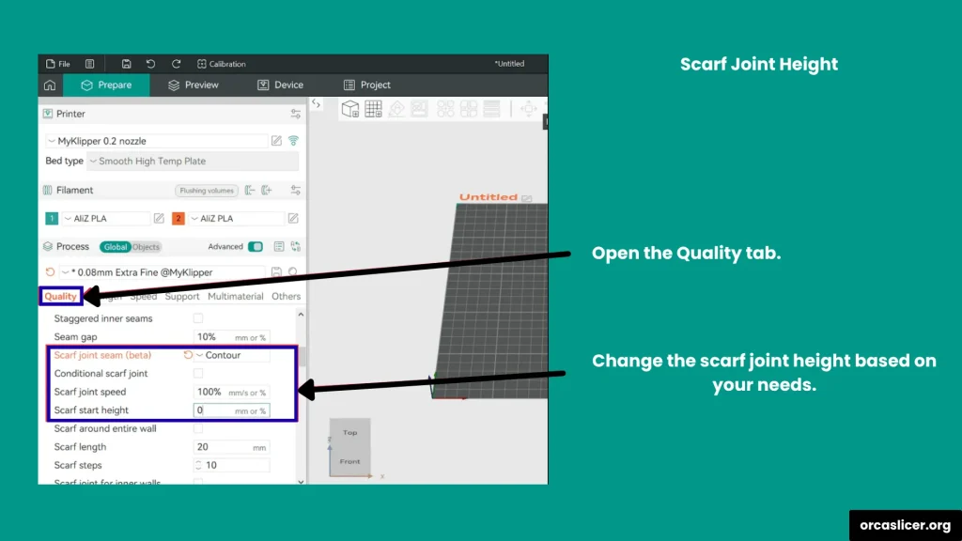Expand the Scarf joint seam Contour dropdown
962x541 pixels.
coord(232,356)
